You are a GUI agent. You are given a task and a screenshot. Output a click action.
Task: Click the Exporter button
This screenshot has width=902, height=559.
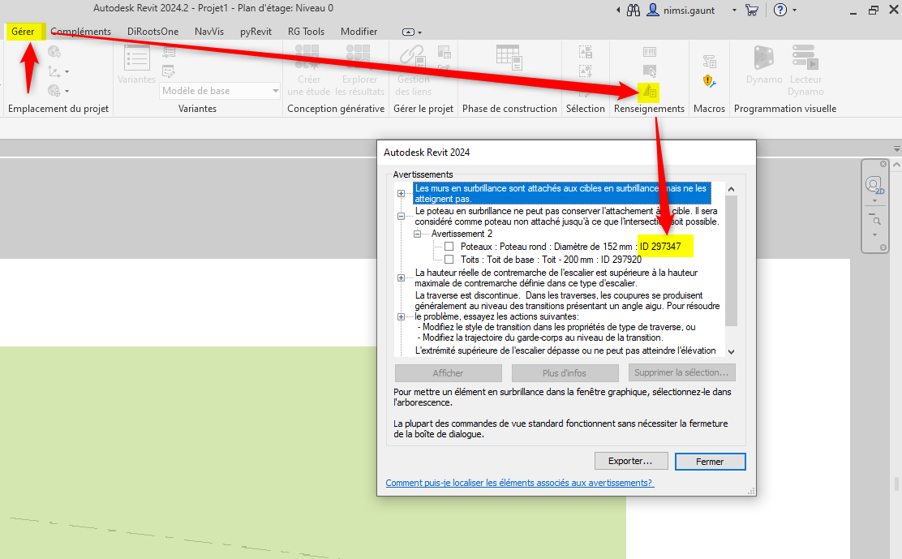pyautogui.click(x=631, y=461)
